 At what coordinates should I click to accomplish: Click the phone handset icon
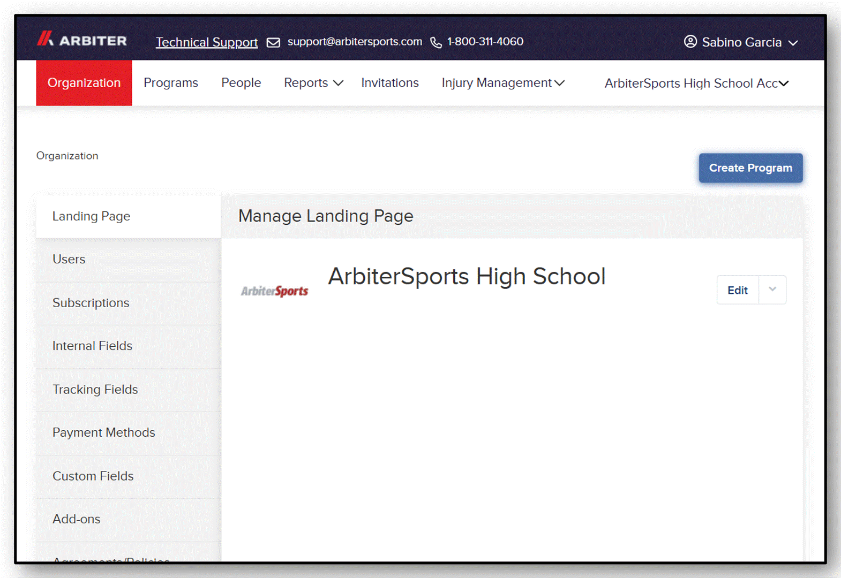click(x=436, y=42)
